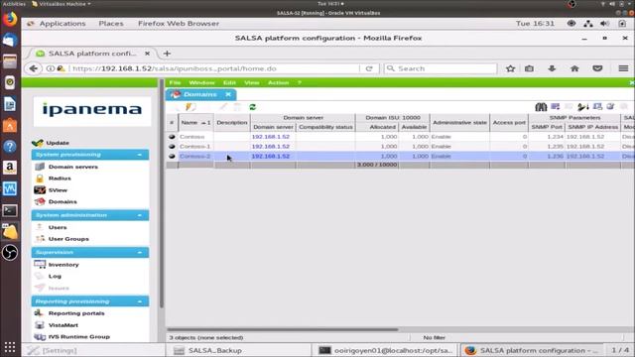The image size is (635, 357).
Task: Click the binoculars find icon
Action: (541, 107)
